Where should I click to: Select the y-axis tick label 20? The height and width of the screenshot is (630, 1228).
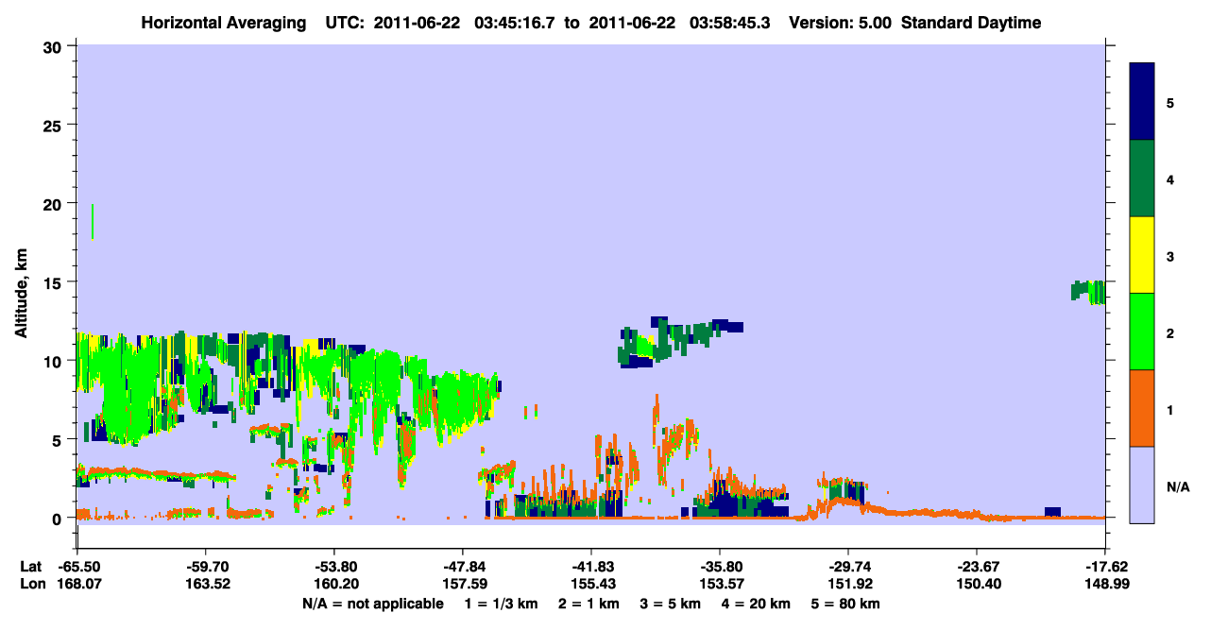55,203
